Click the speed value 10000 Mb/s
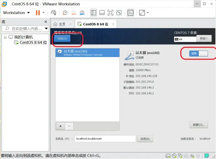216x159 pixels. (143, 70)
